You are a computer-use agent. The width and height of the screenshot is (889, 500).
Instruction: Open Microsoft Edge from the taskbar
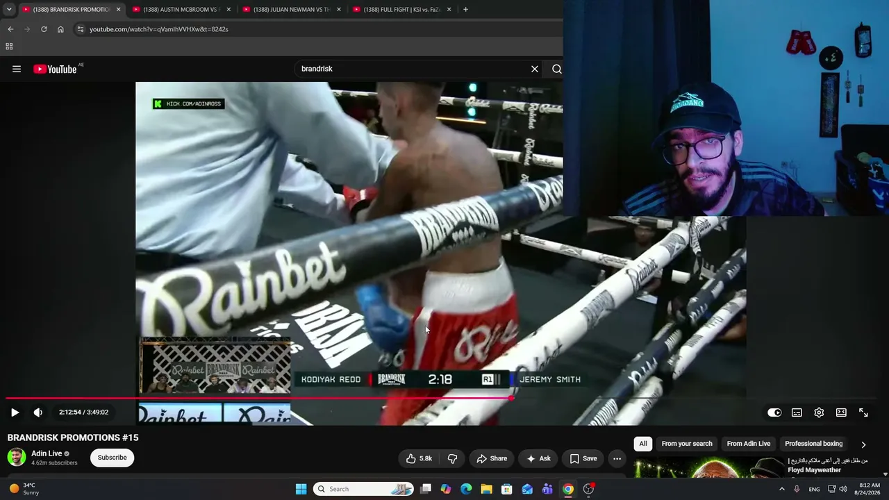[466, 489]
